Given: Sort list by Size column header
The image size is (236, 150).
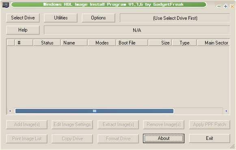Looking at the screenshot, I should tap(160, 43).
